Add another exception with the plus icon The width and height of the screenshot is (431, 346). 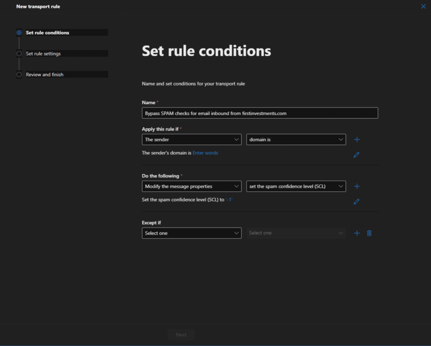pyautogui.click(x=357, y=233)
